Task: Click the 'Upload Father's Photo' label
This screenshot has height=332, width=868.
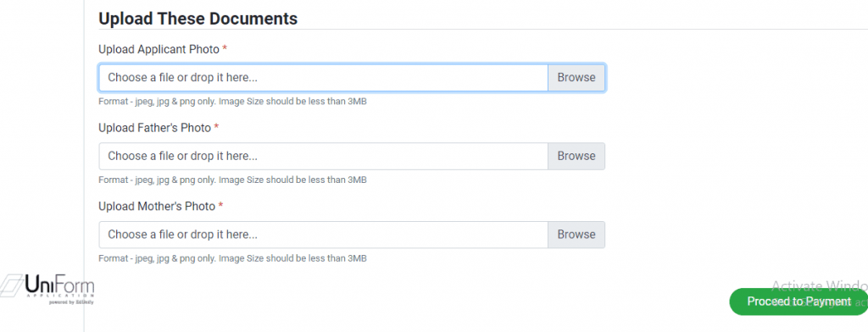Action: click(154, 128)
